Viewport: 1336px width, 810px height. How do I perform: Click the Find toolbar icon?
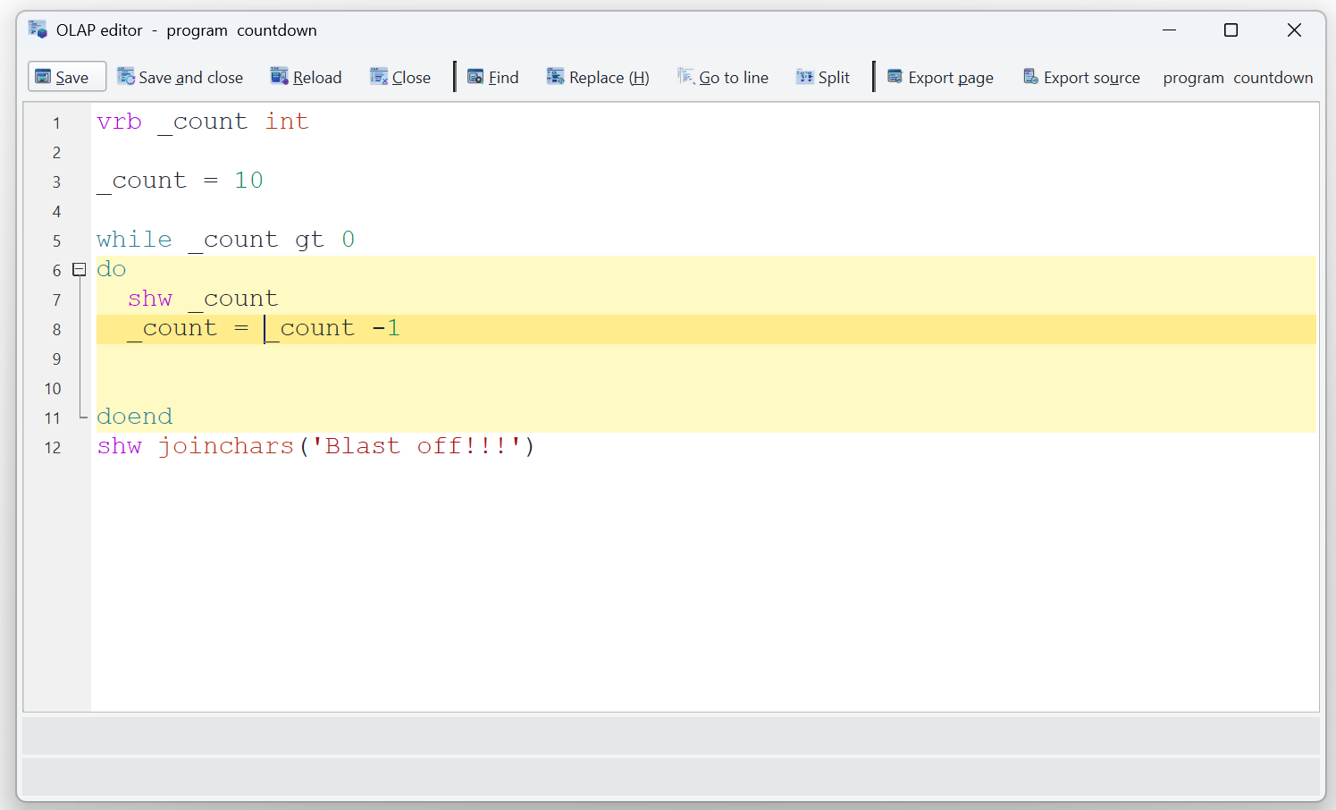click(475, 77)
